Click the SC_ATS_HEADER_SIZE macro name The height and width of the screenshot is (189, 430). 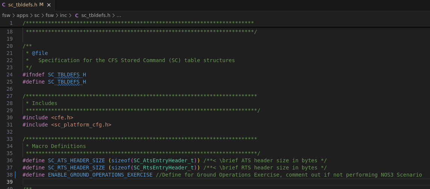pyautogui.click(x=76, y=160)
